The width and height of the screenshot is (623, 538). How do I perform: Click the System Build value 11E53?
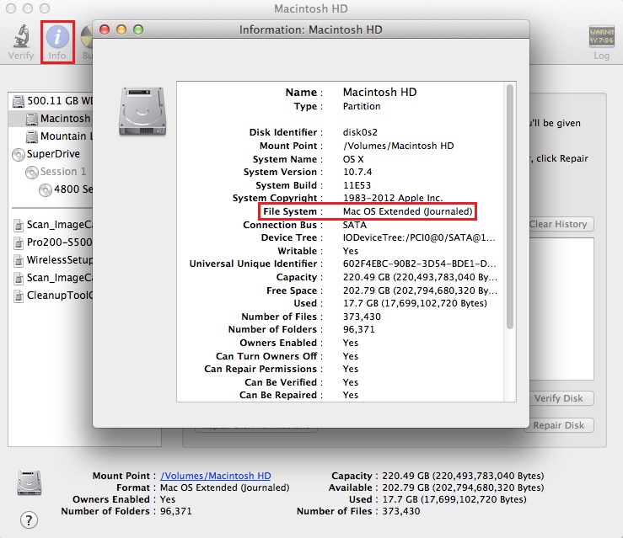click(357, 186)
